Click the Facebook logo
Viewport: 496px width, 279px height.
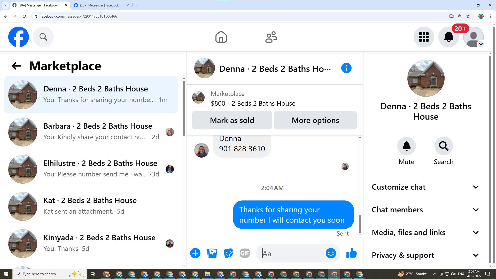(x=19, y=37)
